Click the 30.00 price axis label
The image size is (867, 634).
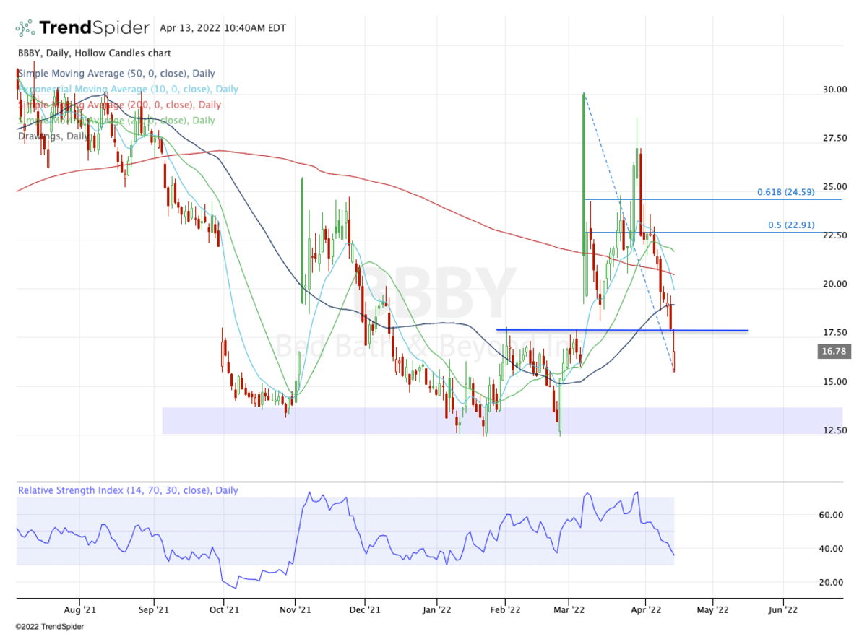click(835, 90)
